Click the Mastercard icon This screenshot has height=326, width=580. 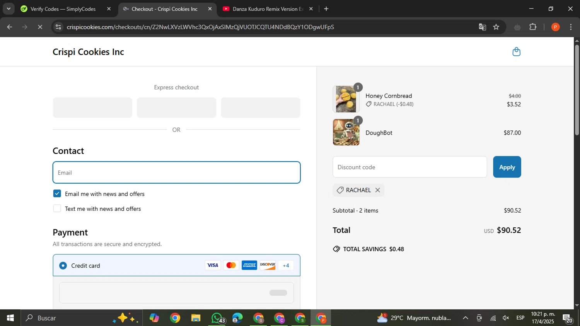231,265
